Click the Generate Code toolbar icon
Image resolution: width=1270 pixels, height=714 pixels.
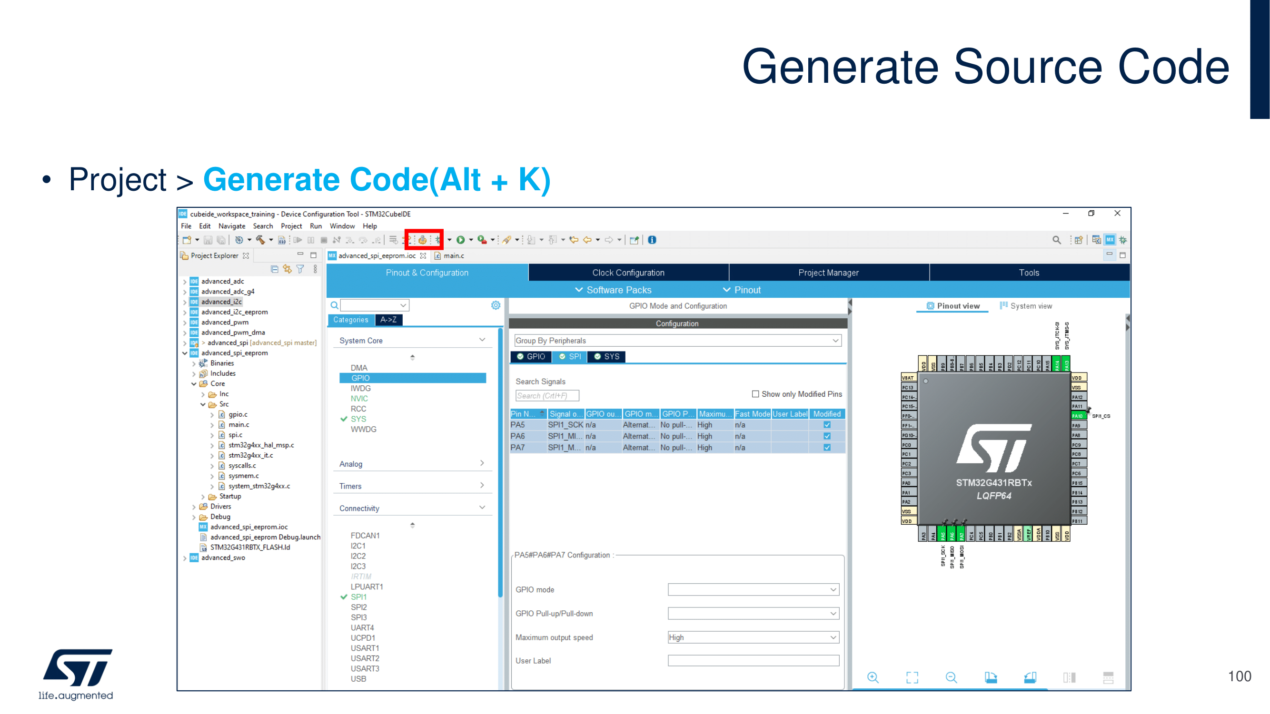click(x=423, y=240)
